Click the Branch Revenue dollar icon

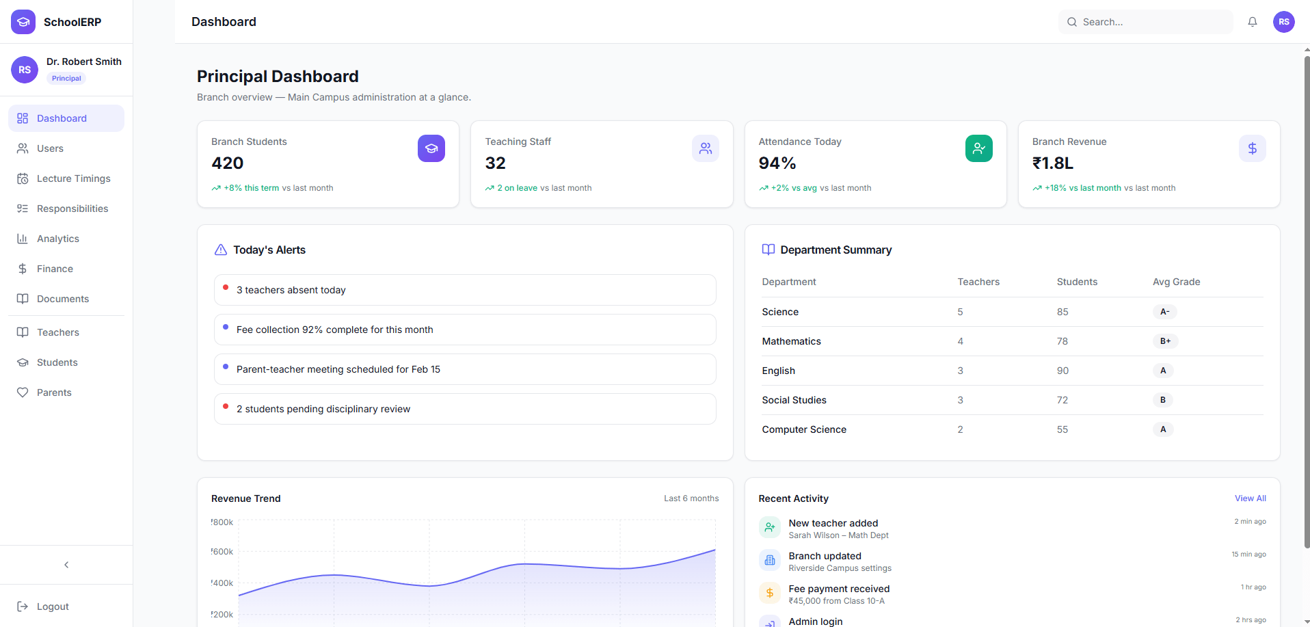pyautogui.click(x=1253, y=148)
